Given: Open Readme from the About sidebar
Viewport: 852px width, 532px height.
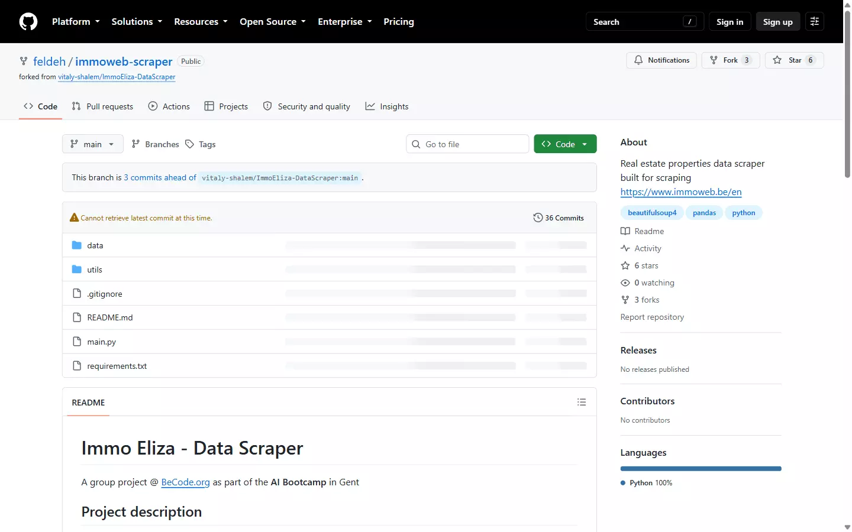Looking at the screenshot, I should (643, 231).
